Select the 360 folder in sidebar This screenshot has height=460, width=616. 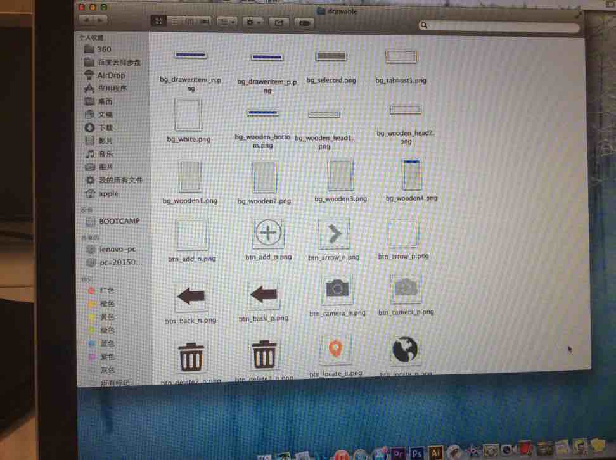click(105, 49)
